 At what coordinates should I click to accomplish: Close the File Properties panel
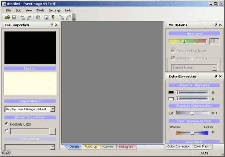pos(56,25)
